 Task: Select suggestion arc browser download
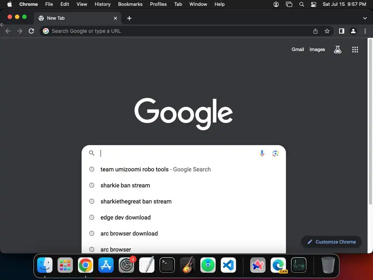pos(184,233)
